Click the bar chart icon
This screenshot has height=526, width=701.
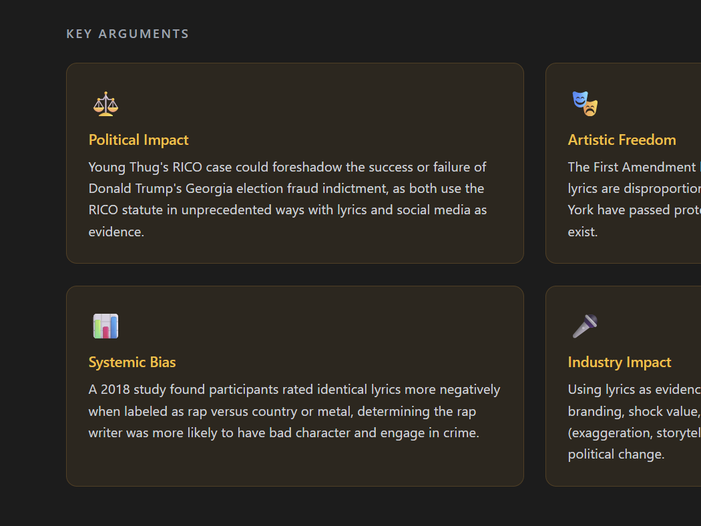click(105, 326)
